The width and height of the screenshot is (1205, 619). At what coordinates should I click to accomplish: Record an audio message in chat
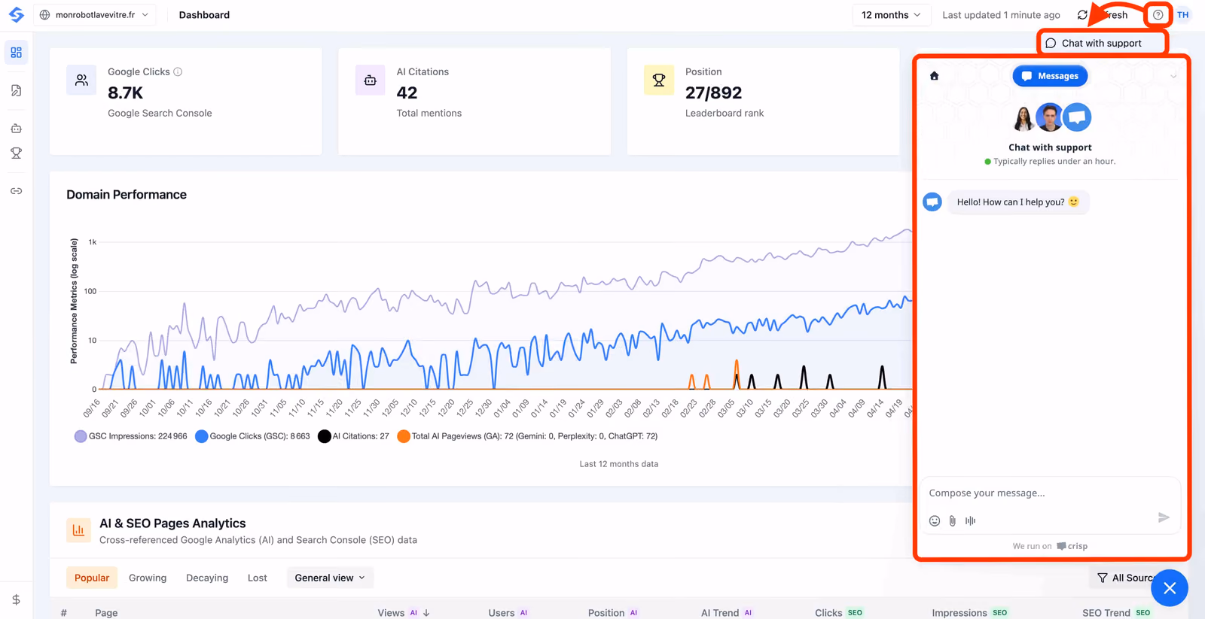coord(971,520)
